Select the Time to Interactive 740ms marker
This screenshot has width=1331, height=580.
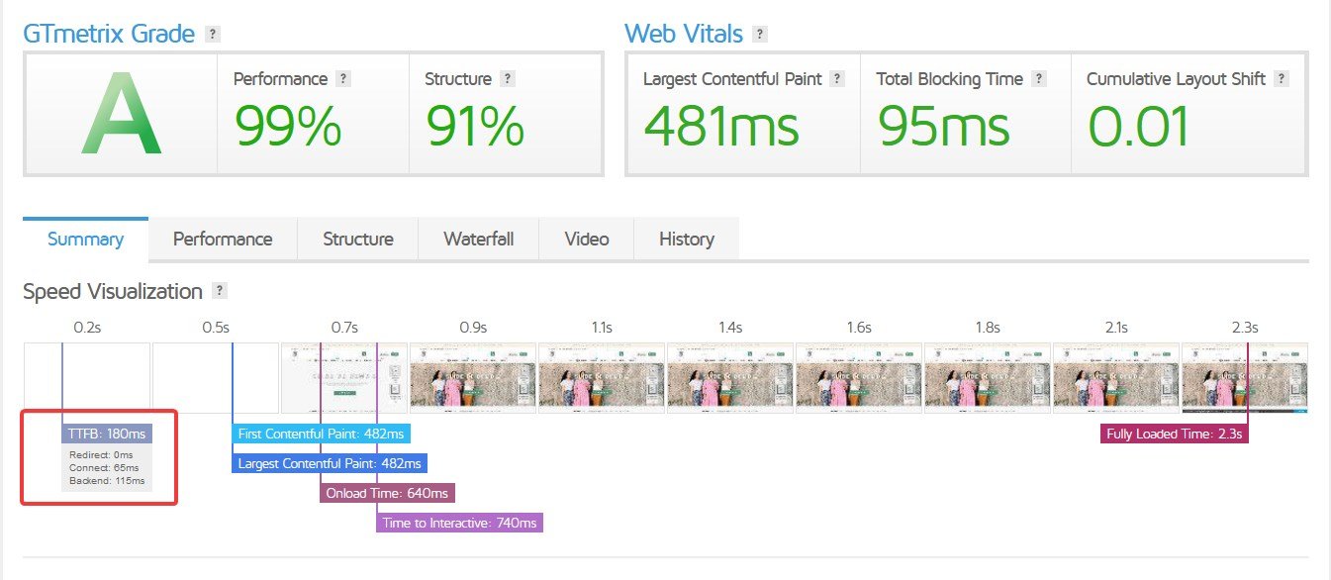[460, 523]
